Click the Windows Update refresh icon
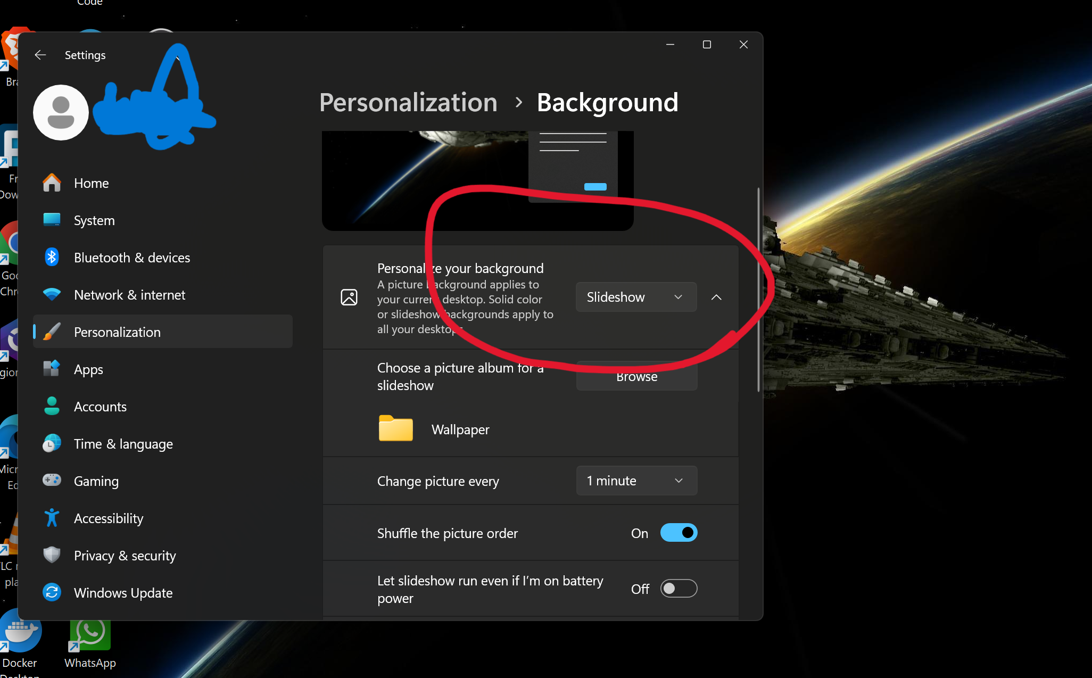The width and height of the screenshot is (1092, 678). [52, 592]
